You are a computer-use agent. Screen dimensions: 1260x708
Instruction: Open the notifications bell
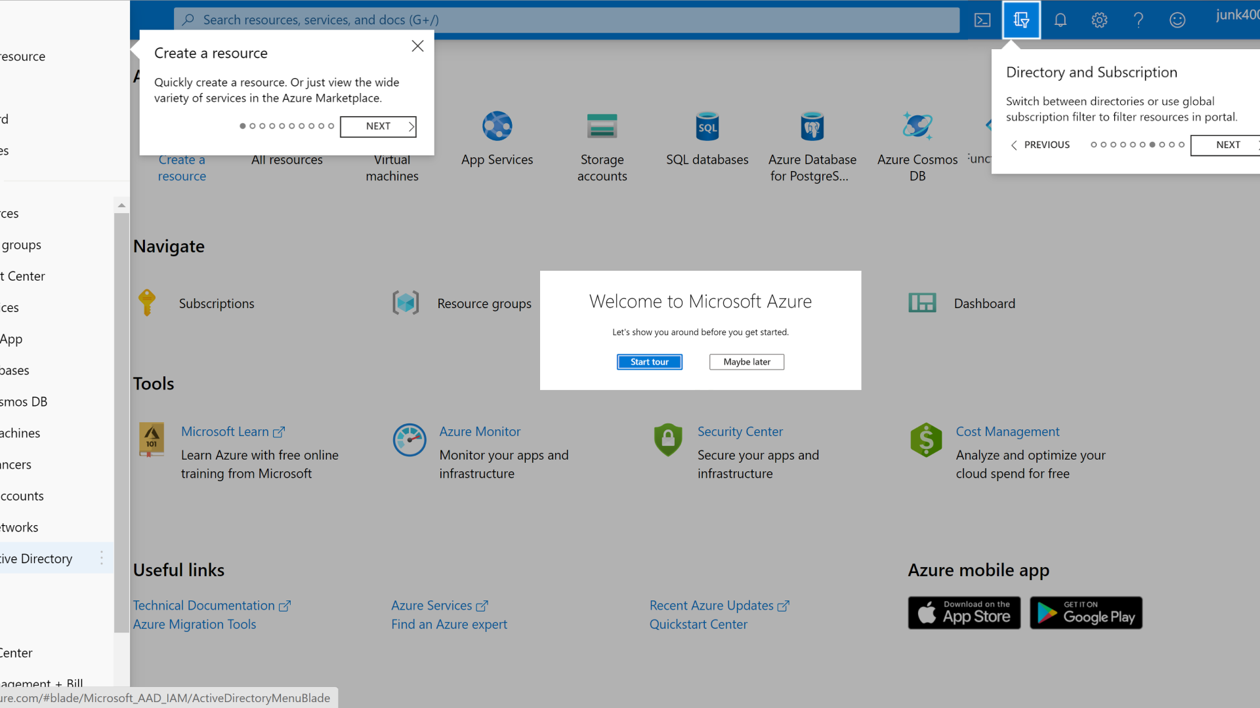pos(1060,20)
